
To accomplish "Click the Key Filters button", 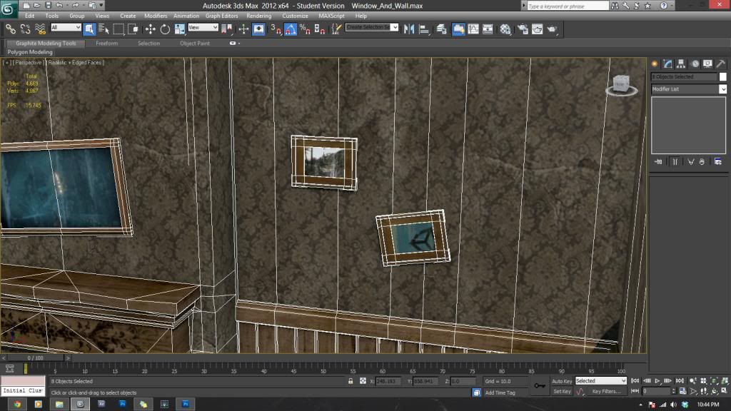I will click(x=606, y=391).
